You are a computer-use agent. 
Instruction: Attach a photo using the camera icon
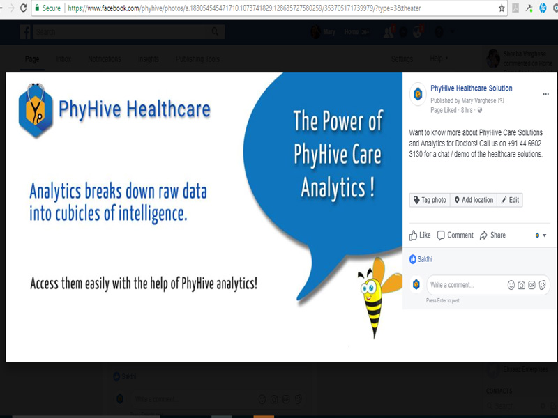point(521,285)
